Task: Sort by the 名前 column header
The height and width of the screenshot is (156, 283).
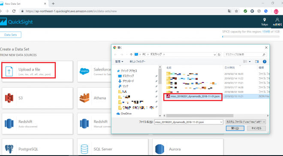Action: point(169,68)
